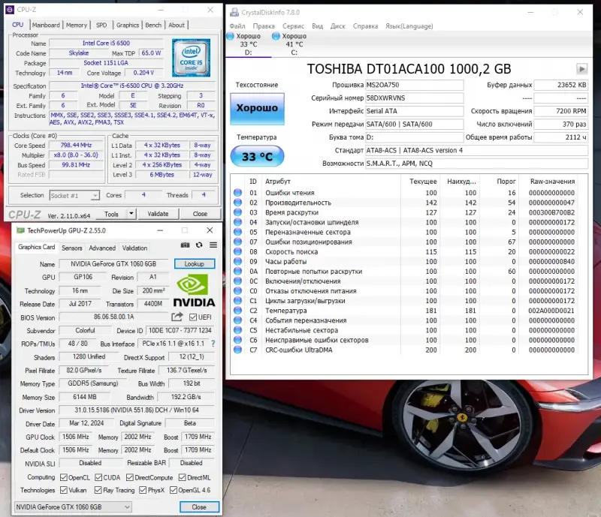
Task: Click status circle of Часы работы row
Action: [x=237, y=262]
